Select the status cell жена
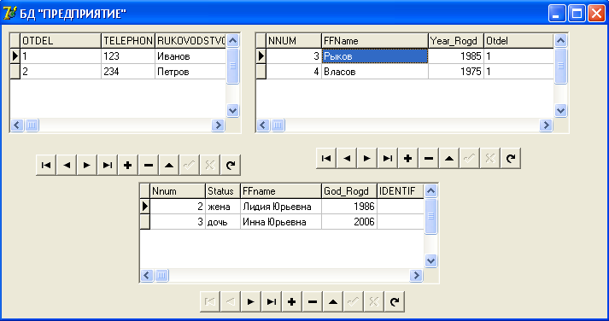The image size is (609, 321). [223, 207]
